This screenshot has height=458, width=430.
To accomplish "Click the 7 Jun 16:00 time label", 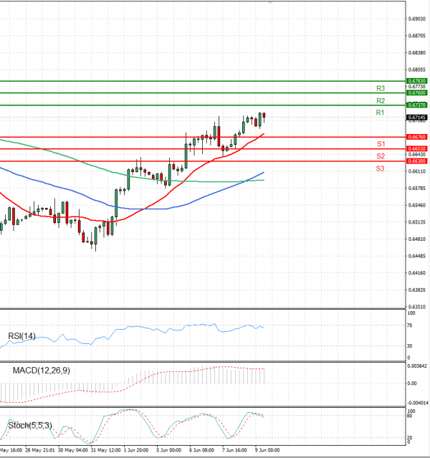I will 234,450.
